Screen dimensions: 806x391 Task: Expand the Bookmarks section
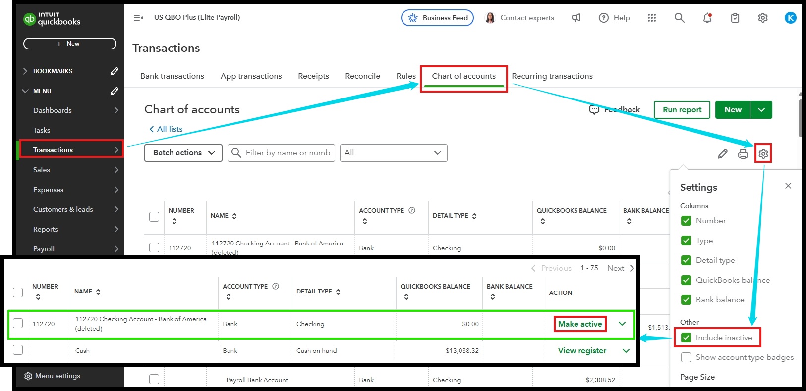pos(25,71)
